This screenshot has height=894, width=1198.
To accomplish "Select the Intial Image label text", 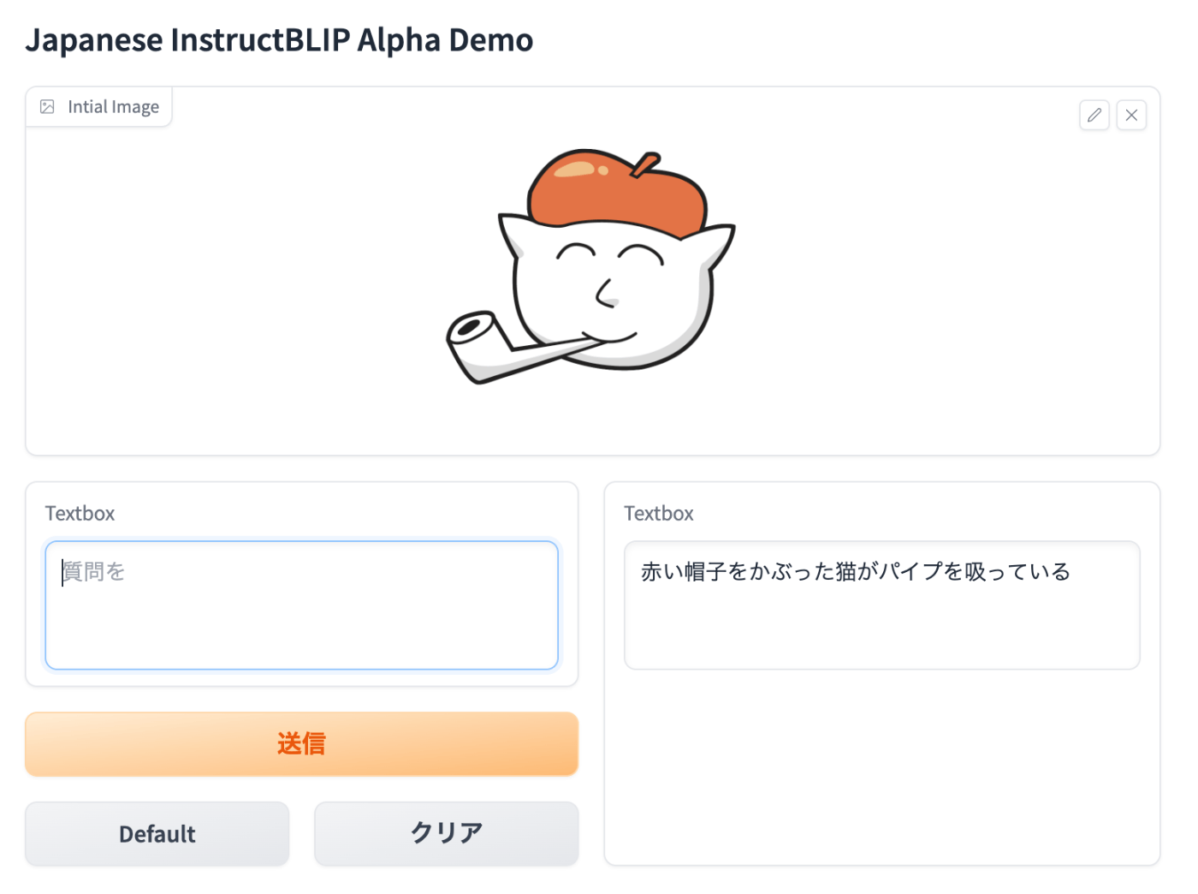I will coord(113,107).
